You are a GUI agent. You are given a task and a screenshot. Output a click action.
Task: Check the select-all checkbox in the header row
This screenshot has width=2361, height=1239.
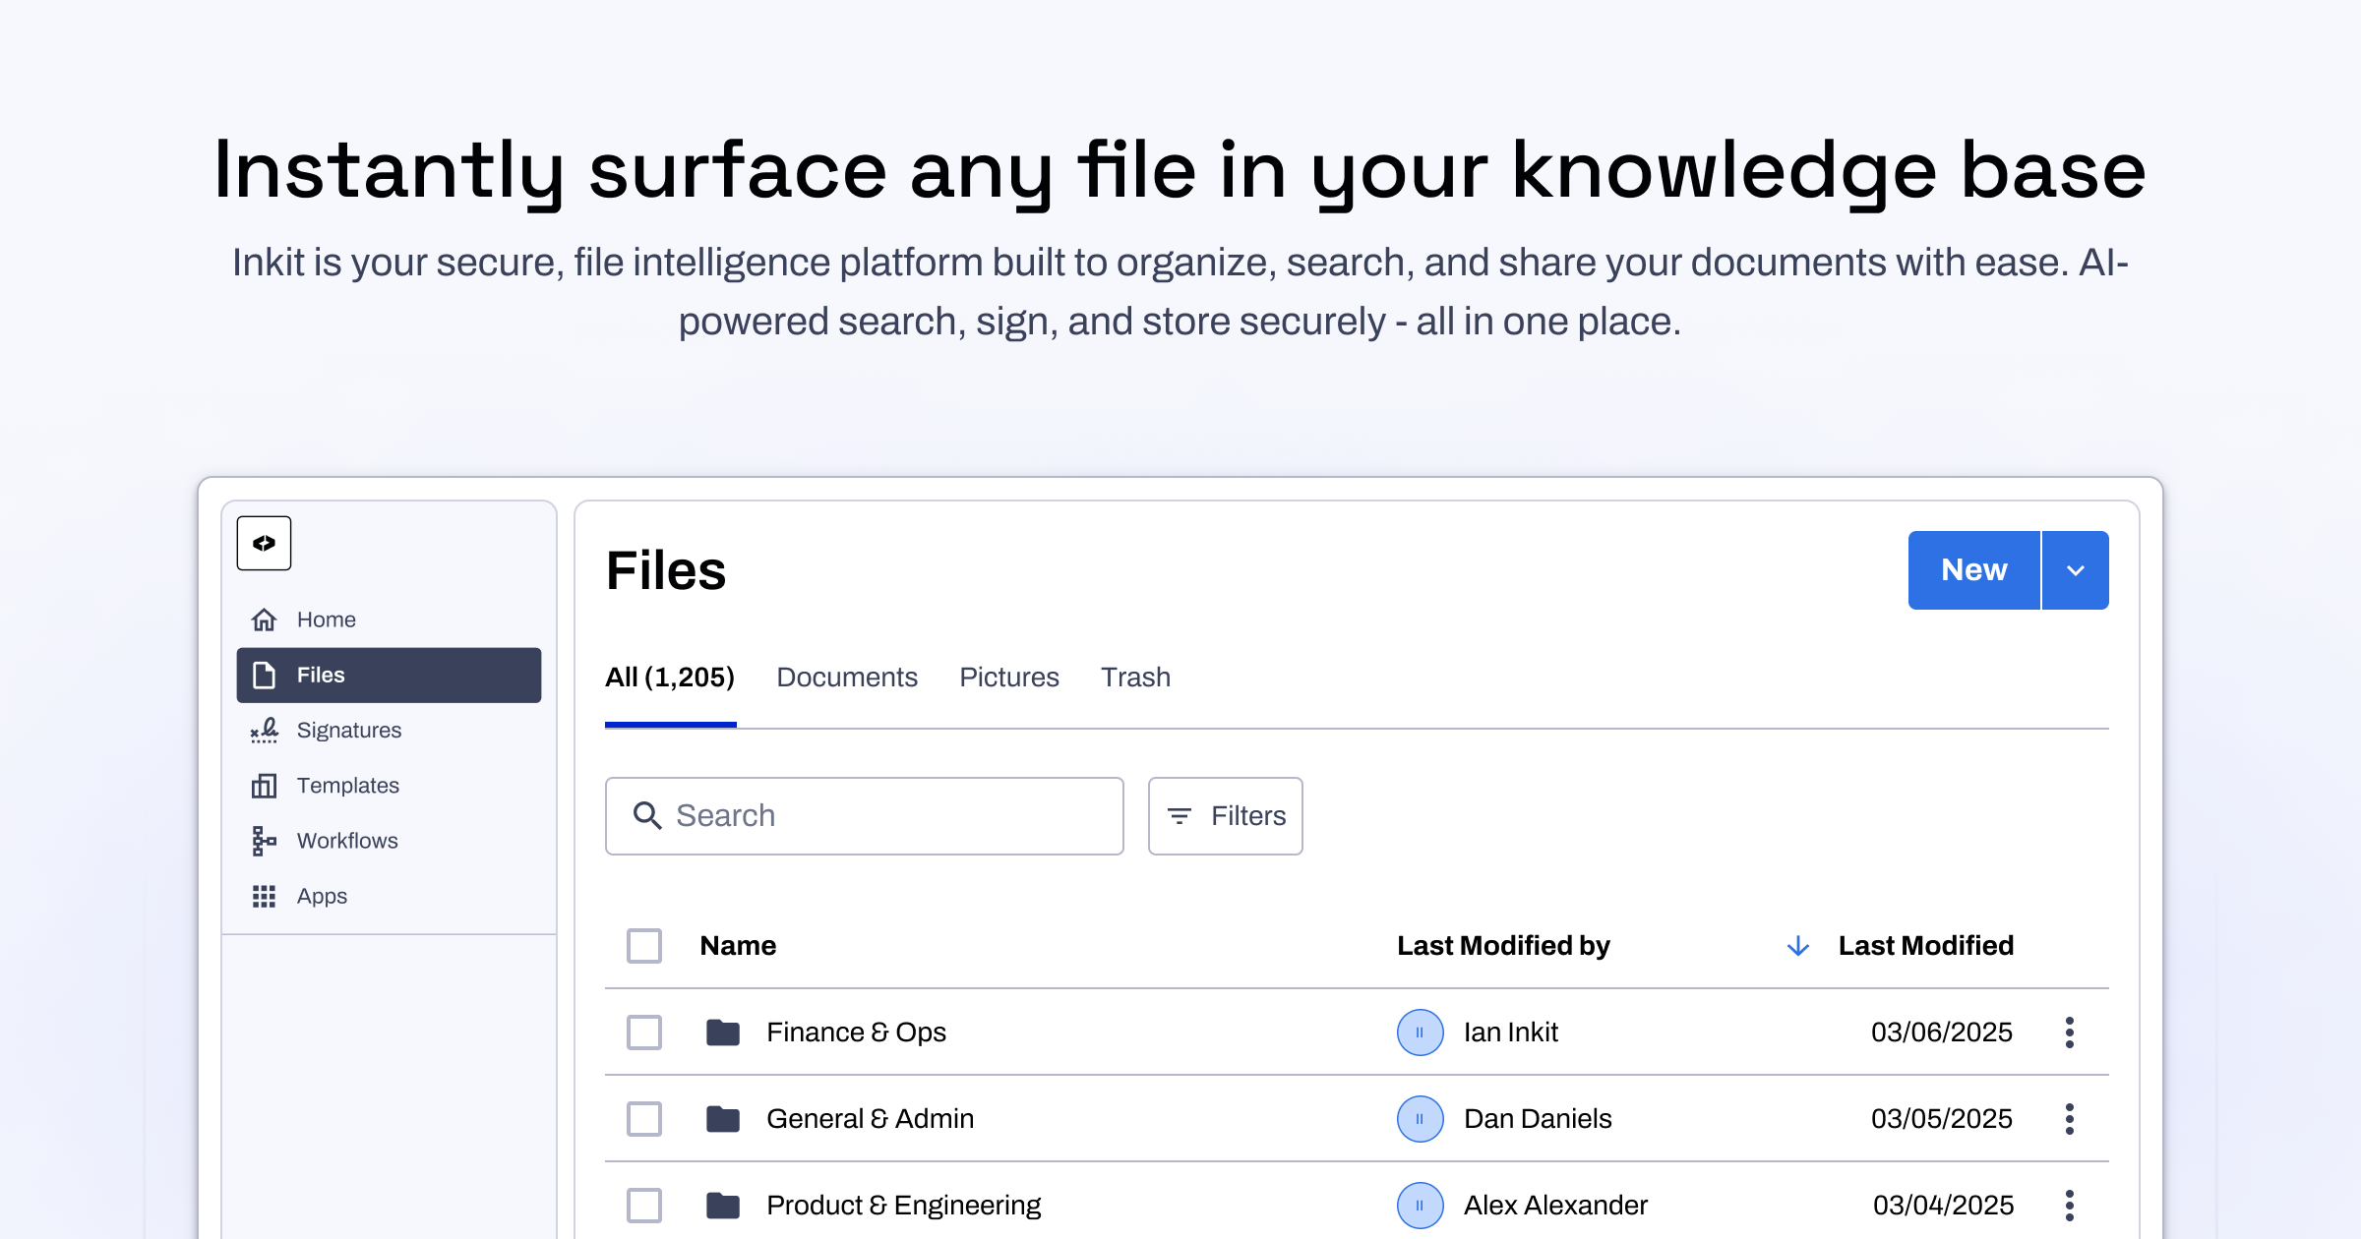(x=643, y=945)
